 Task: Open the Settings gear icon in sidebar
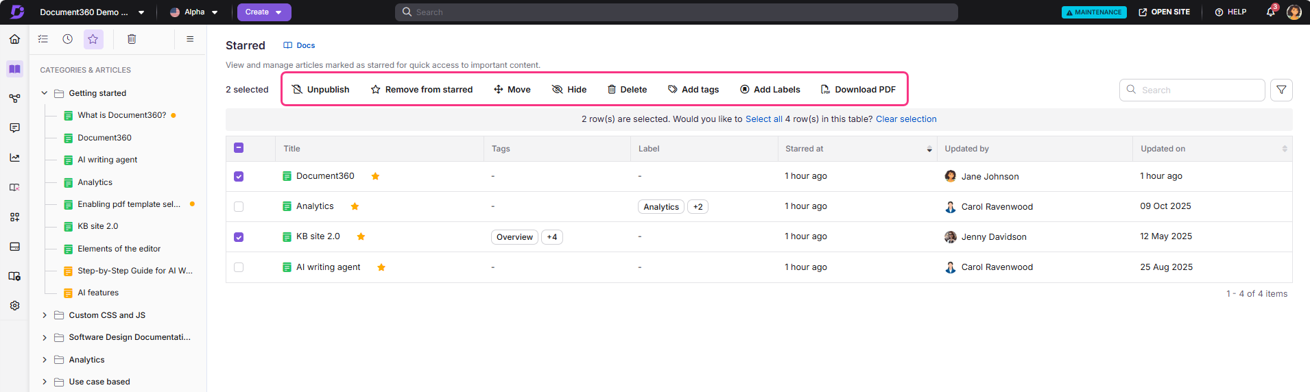(x=14, y=306)
